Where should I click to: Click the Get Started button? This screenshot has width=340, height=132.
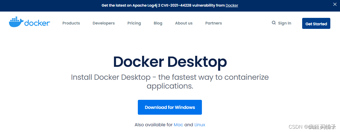[x=316, y=24]
